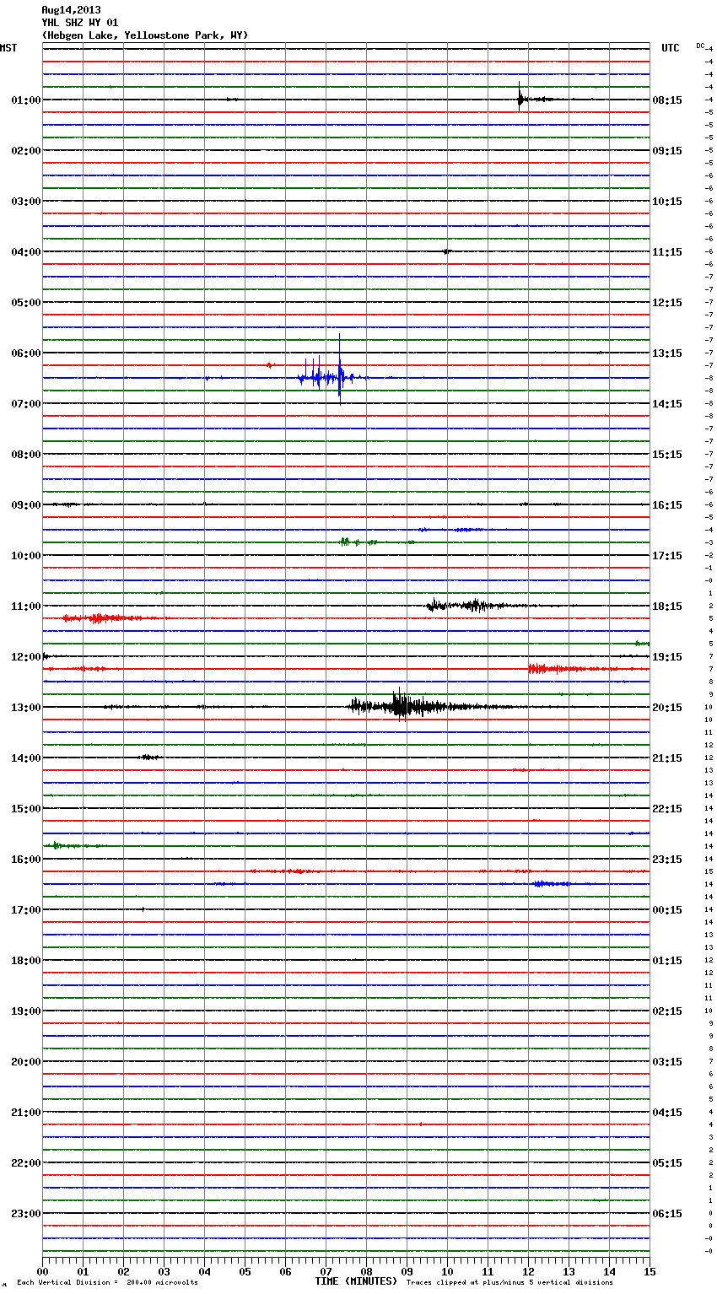The image size is (717, 1294).
Task: Click the small black burst on 14:00 trace
Action: point(148,758)
